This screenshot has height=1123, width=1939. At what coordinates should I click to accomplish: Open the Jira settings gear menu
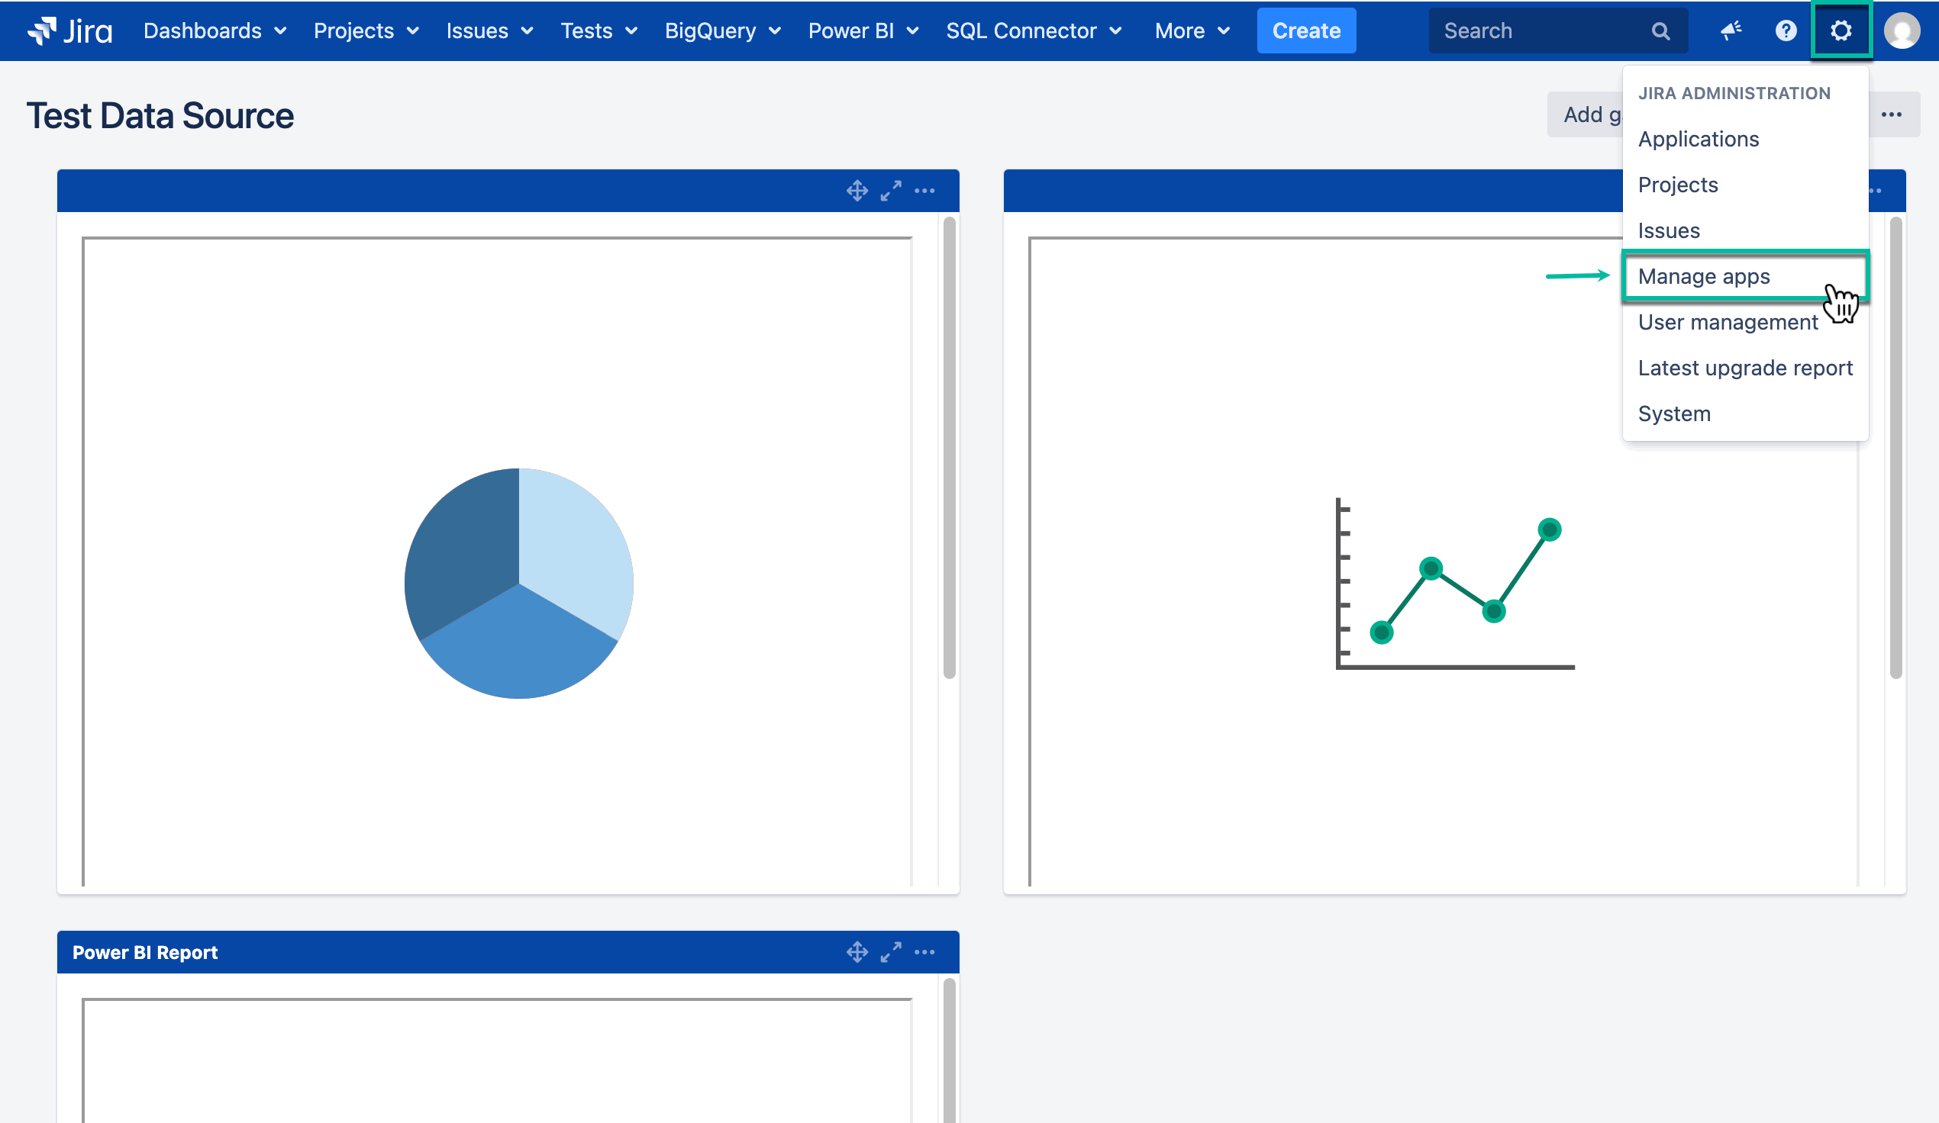pyautogui.click(x=1841, y=31)
